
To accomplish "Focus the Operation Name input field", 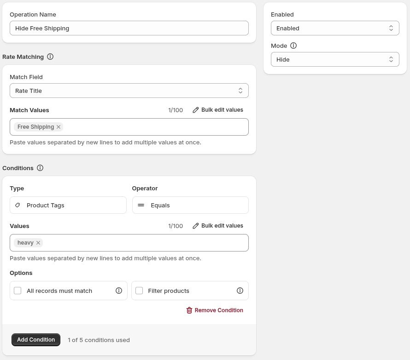I will 129,28.
